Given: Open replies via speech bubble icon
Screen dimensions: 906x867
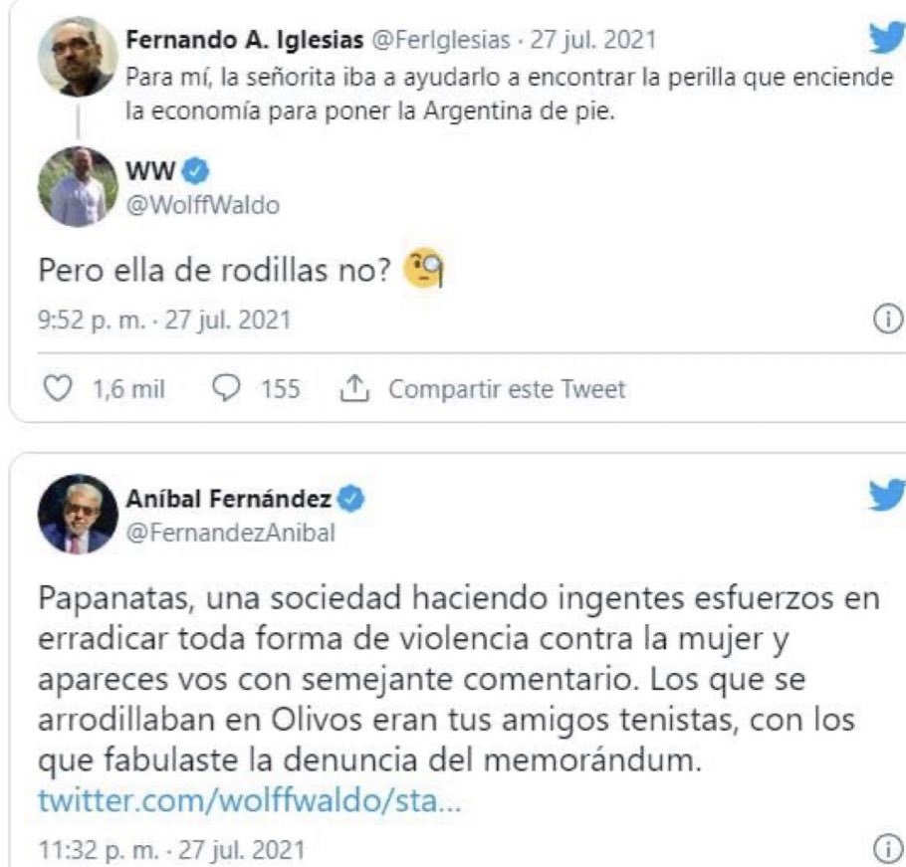Looking at the screenshot, I should pos(226,388).
